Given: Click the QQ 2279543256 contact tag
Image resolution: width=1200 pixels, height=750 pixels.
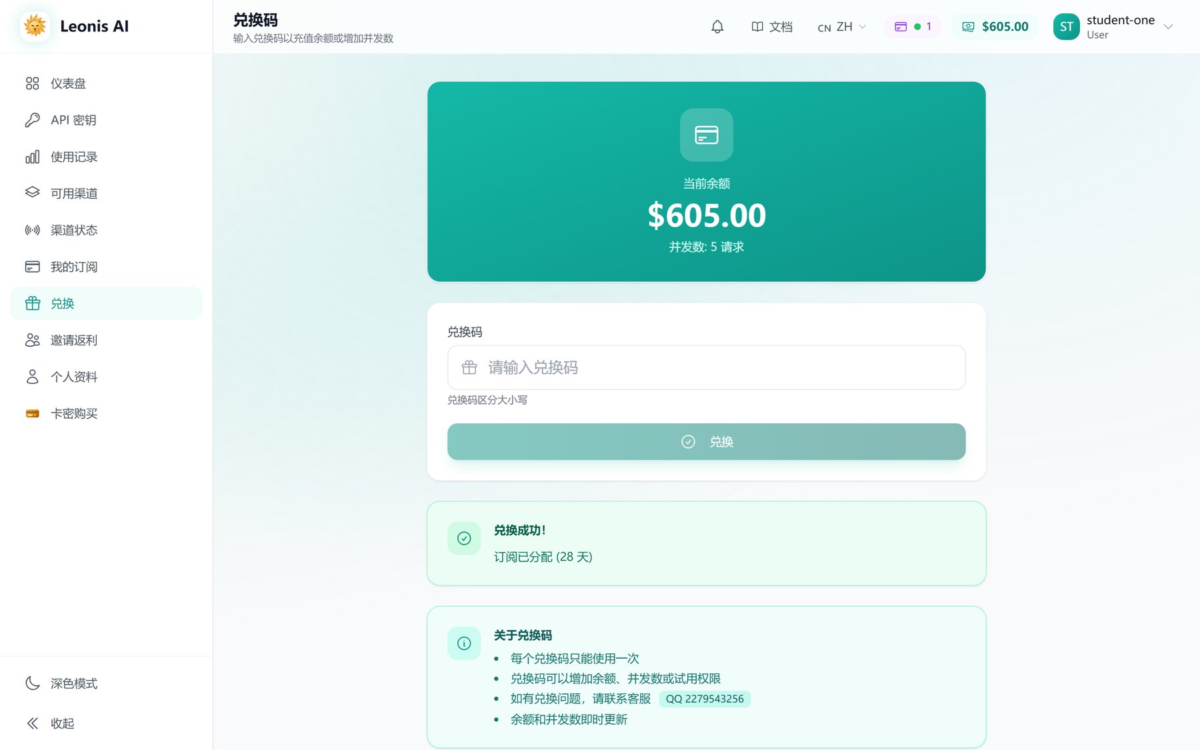Looking at the screenshot, I should tap(705, 699).
